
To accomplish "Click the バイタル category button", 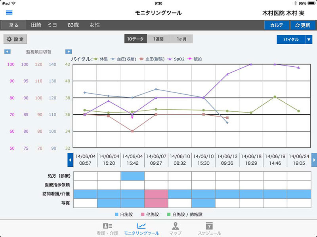I will pyautogui.click(x=291, y=39).
